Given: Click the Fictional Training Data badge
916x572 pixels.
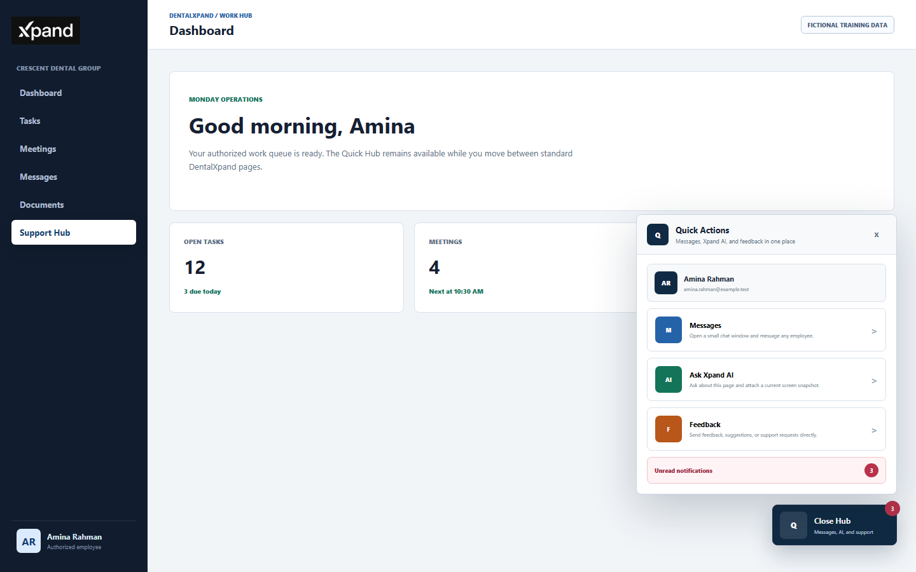Looking at the screenshot, I should point(847,25).
